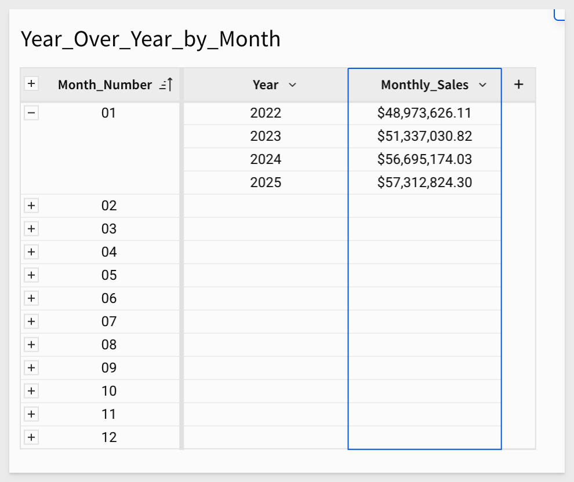Select the Month_Number column header
The image size is (574, 482).
(x=104, y=85)
